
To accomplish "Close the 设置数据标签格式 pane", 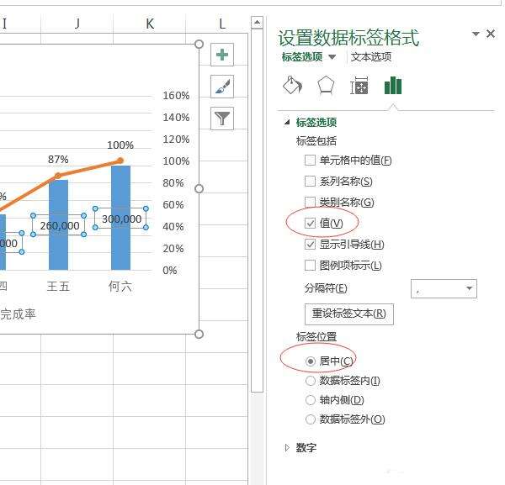I will point(491,34).
